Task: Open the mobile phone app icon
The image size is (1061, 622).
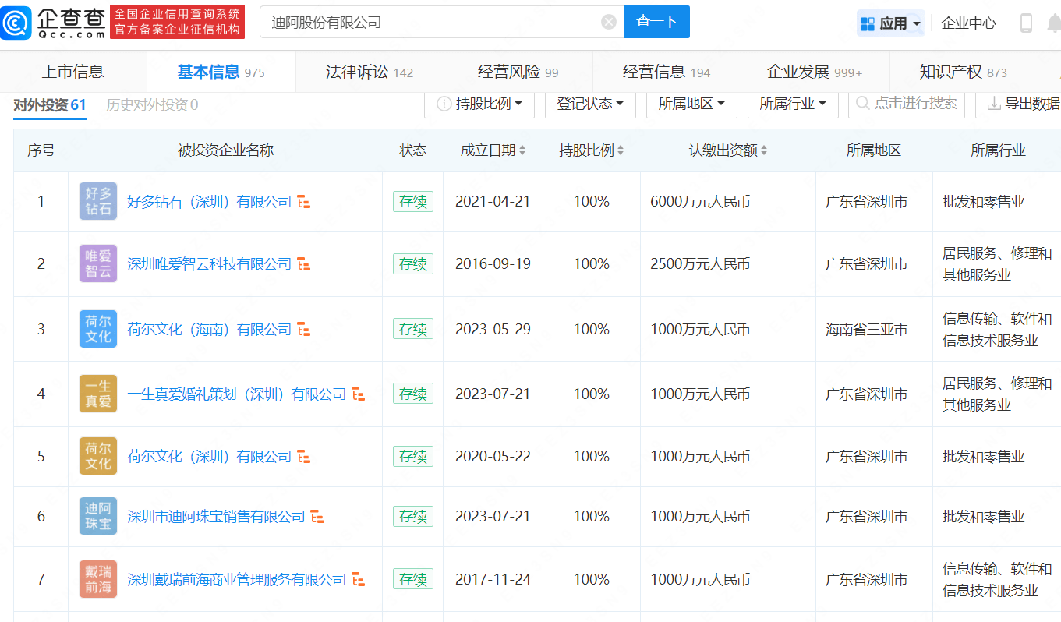Action: [x=1026, y=23]
